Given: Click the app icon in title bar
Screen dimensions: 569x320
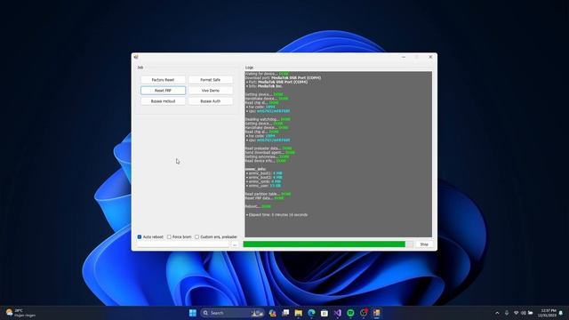Looking at the screenshot, I should pyautogui.click(x=136, y=57).
